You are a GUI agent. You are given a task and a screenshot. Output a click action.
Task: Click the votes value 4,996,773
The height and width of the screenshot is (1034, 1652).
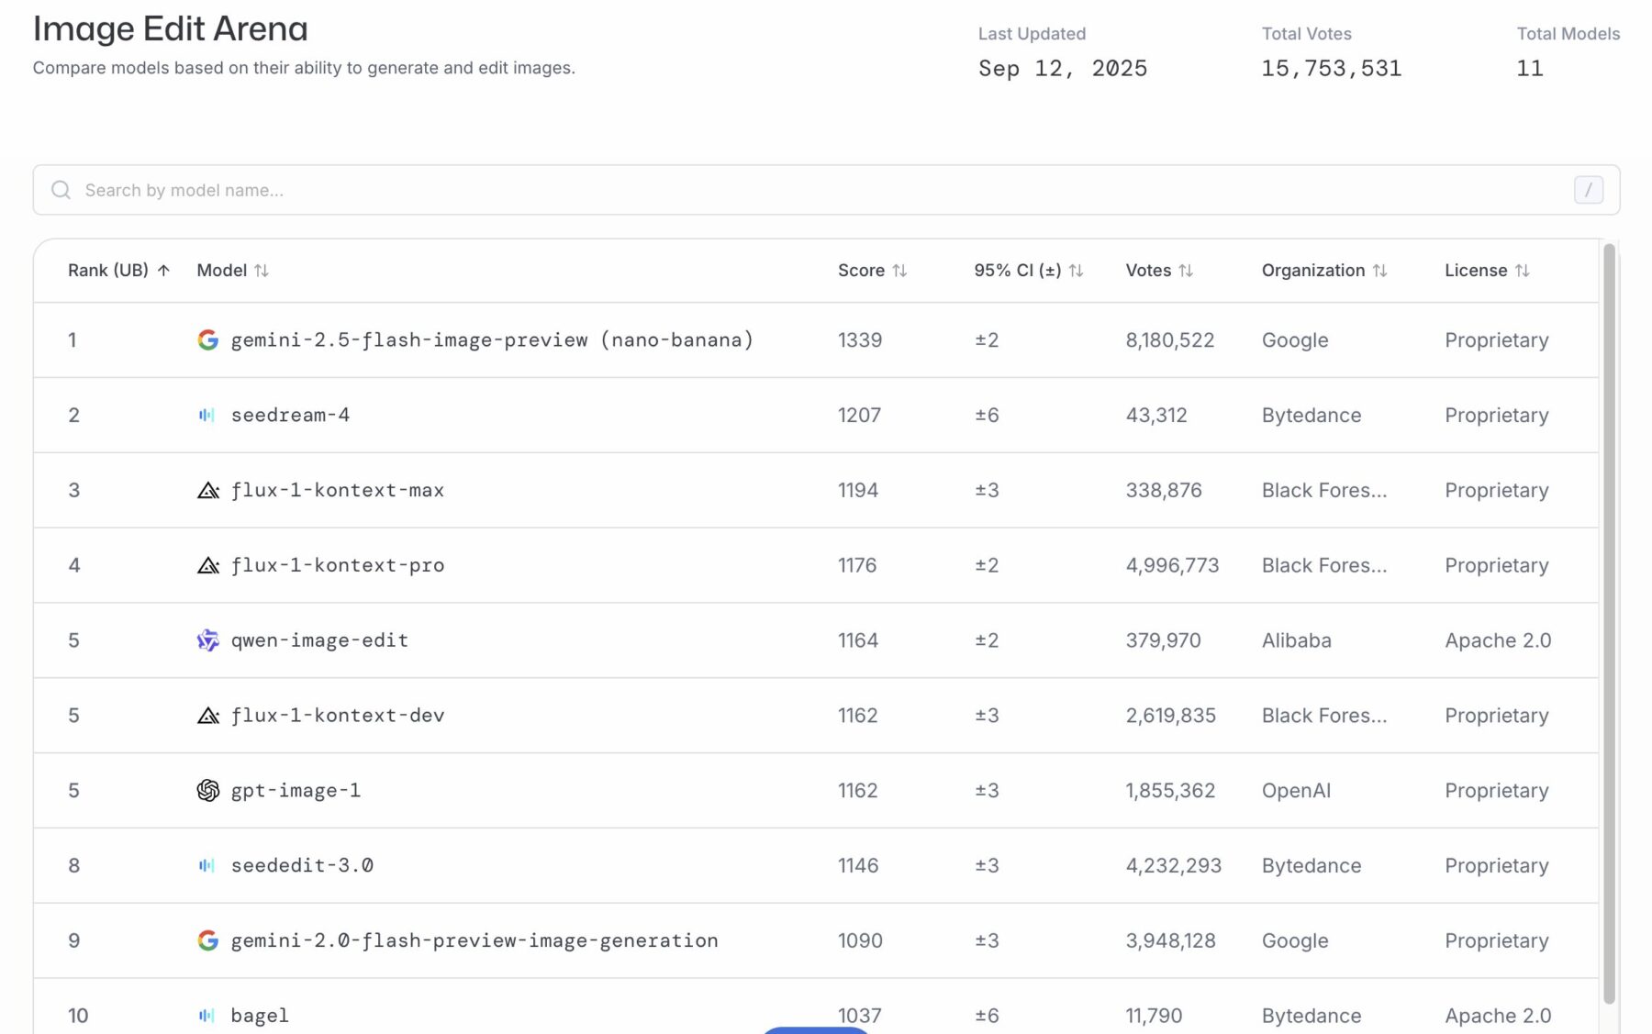click(x=1172, y=565)
